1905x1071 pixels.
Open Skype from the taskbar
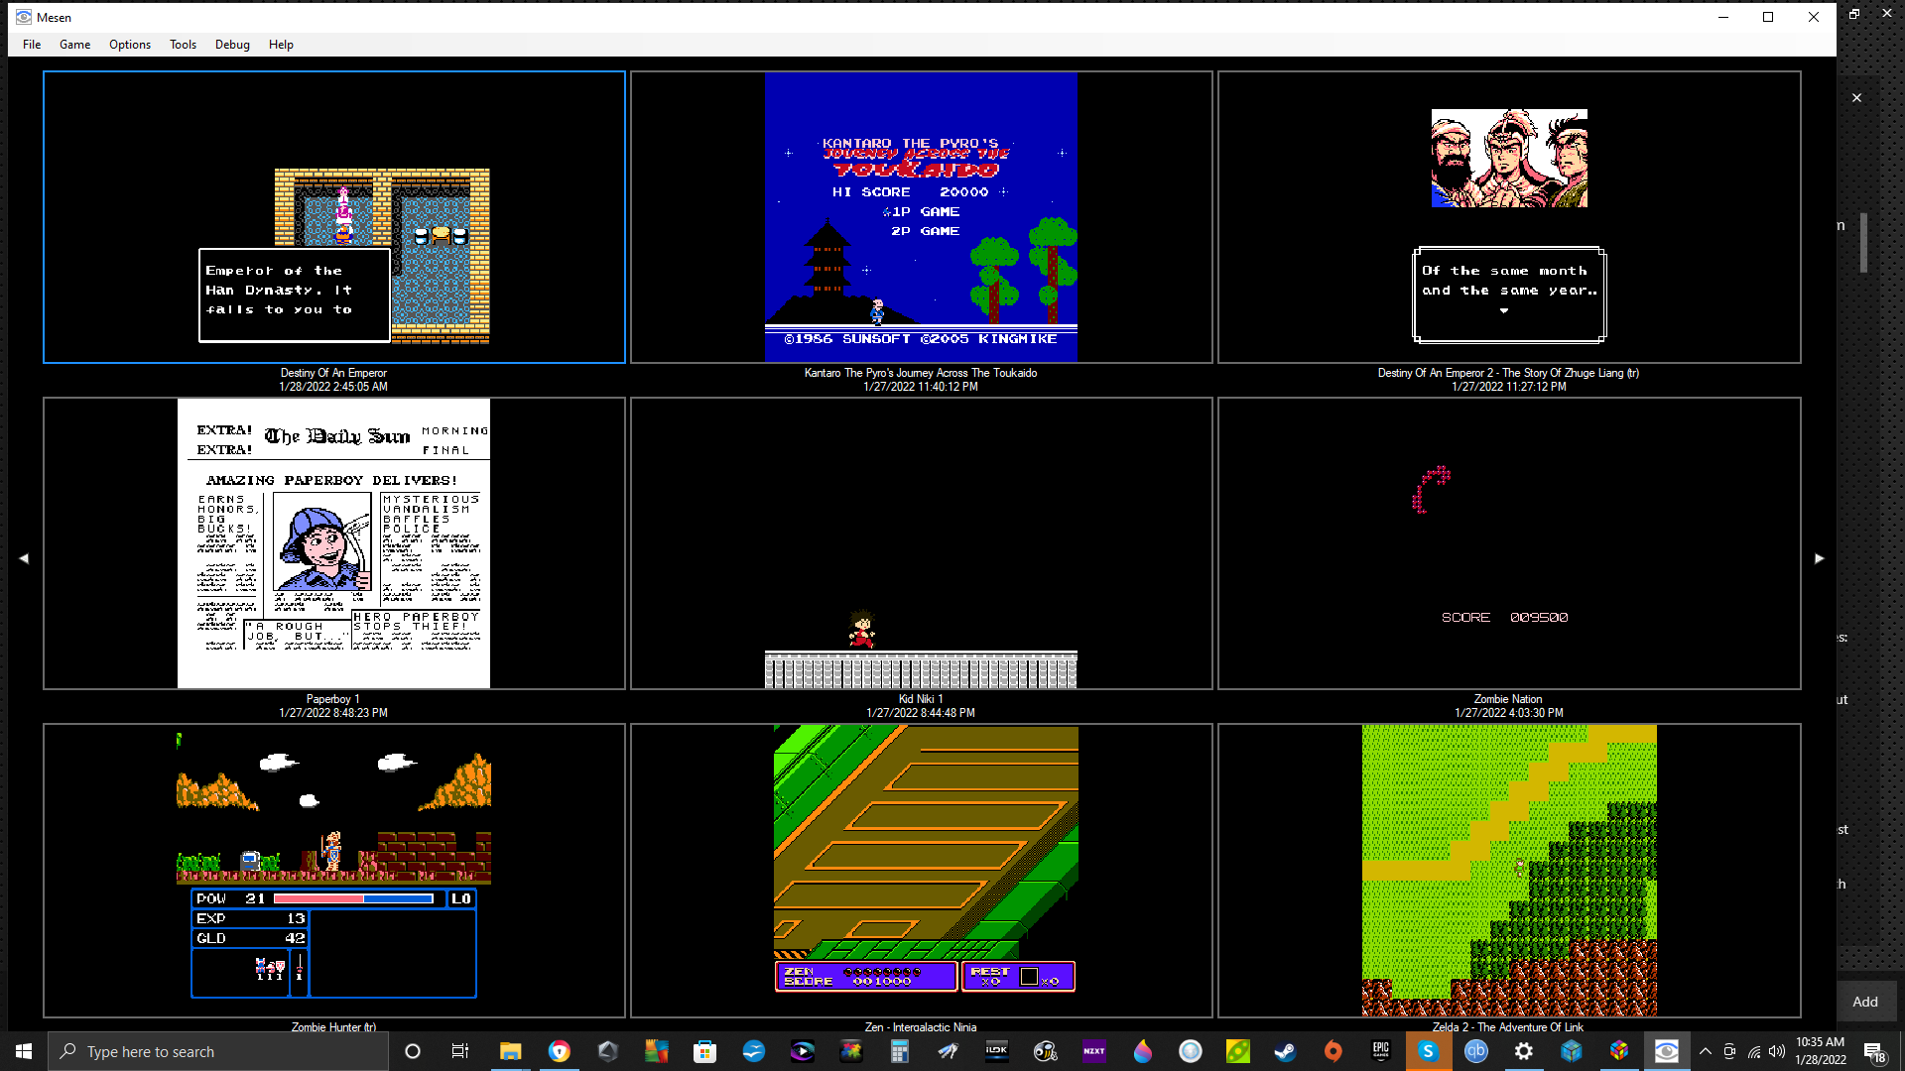(1429, 1051)
